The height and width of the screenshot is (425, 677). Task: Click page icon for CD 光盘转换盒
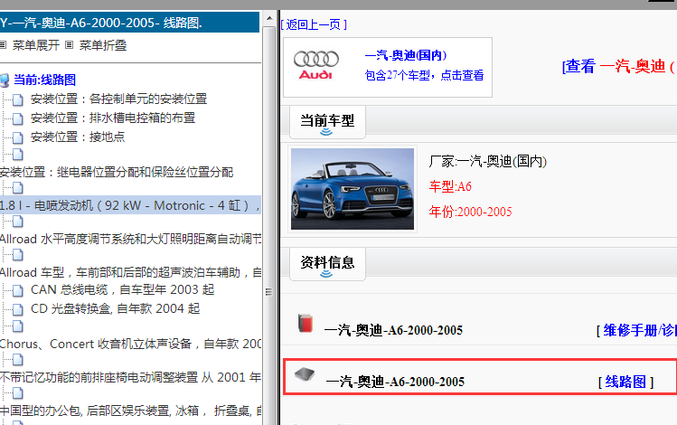[x=18, y=309]
